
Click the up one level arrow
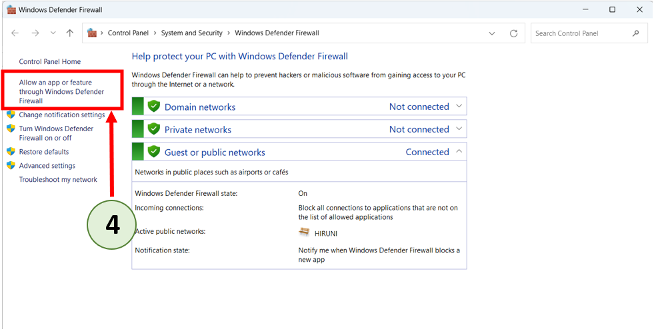click(x=70, y=33)
